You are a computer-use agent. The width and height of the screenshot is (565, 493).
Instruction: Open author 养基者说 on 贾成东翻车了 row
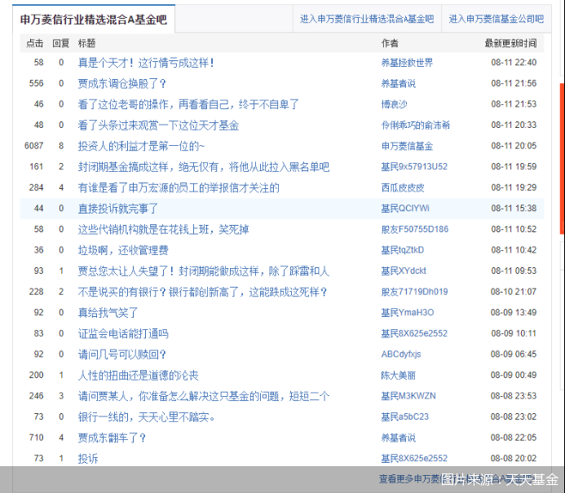tap(399, 438)
